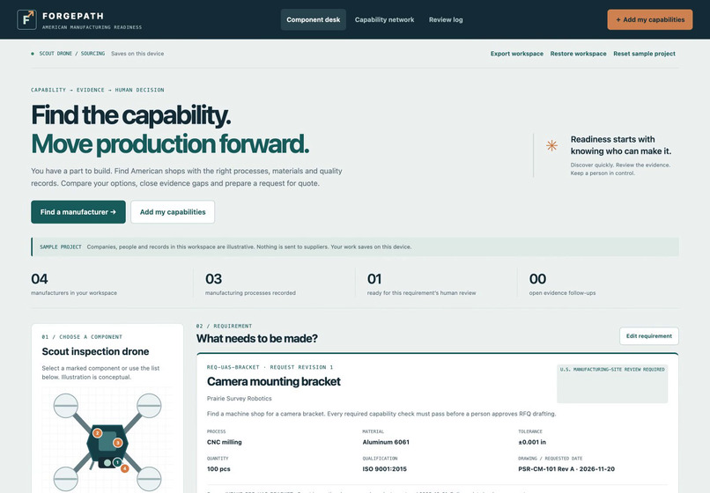Click orange '+ Add my capabilities' header button
The width and height of the screenshot is (710, 493).
pyautogui.click(x=650, y=19)
